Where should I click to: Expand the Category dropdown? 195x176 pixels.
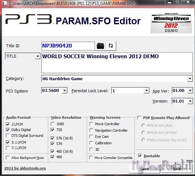point(190,79)
